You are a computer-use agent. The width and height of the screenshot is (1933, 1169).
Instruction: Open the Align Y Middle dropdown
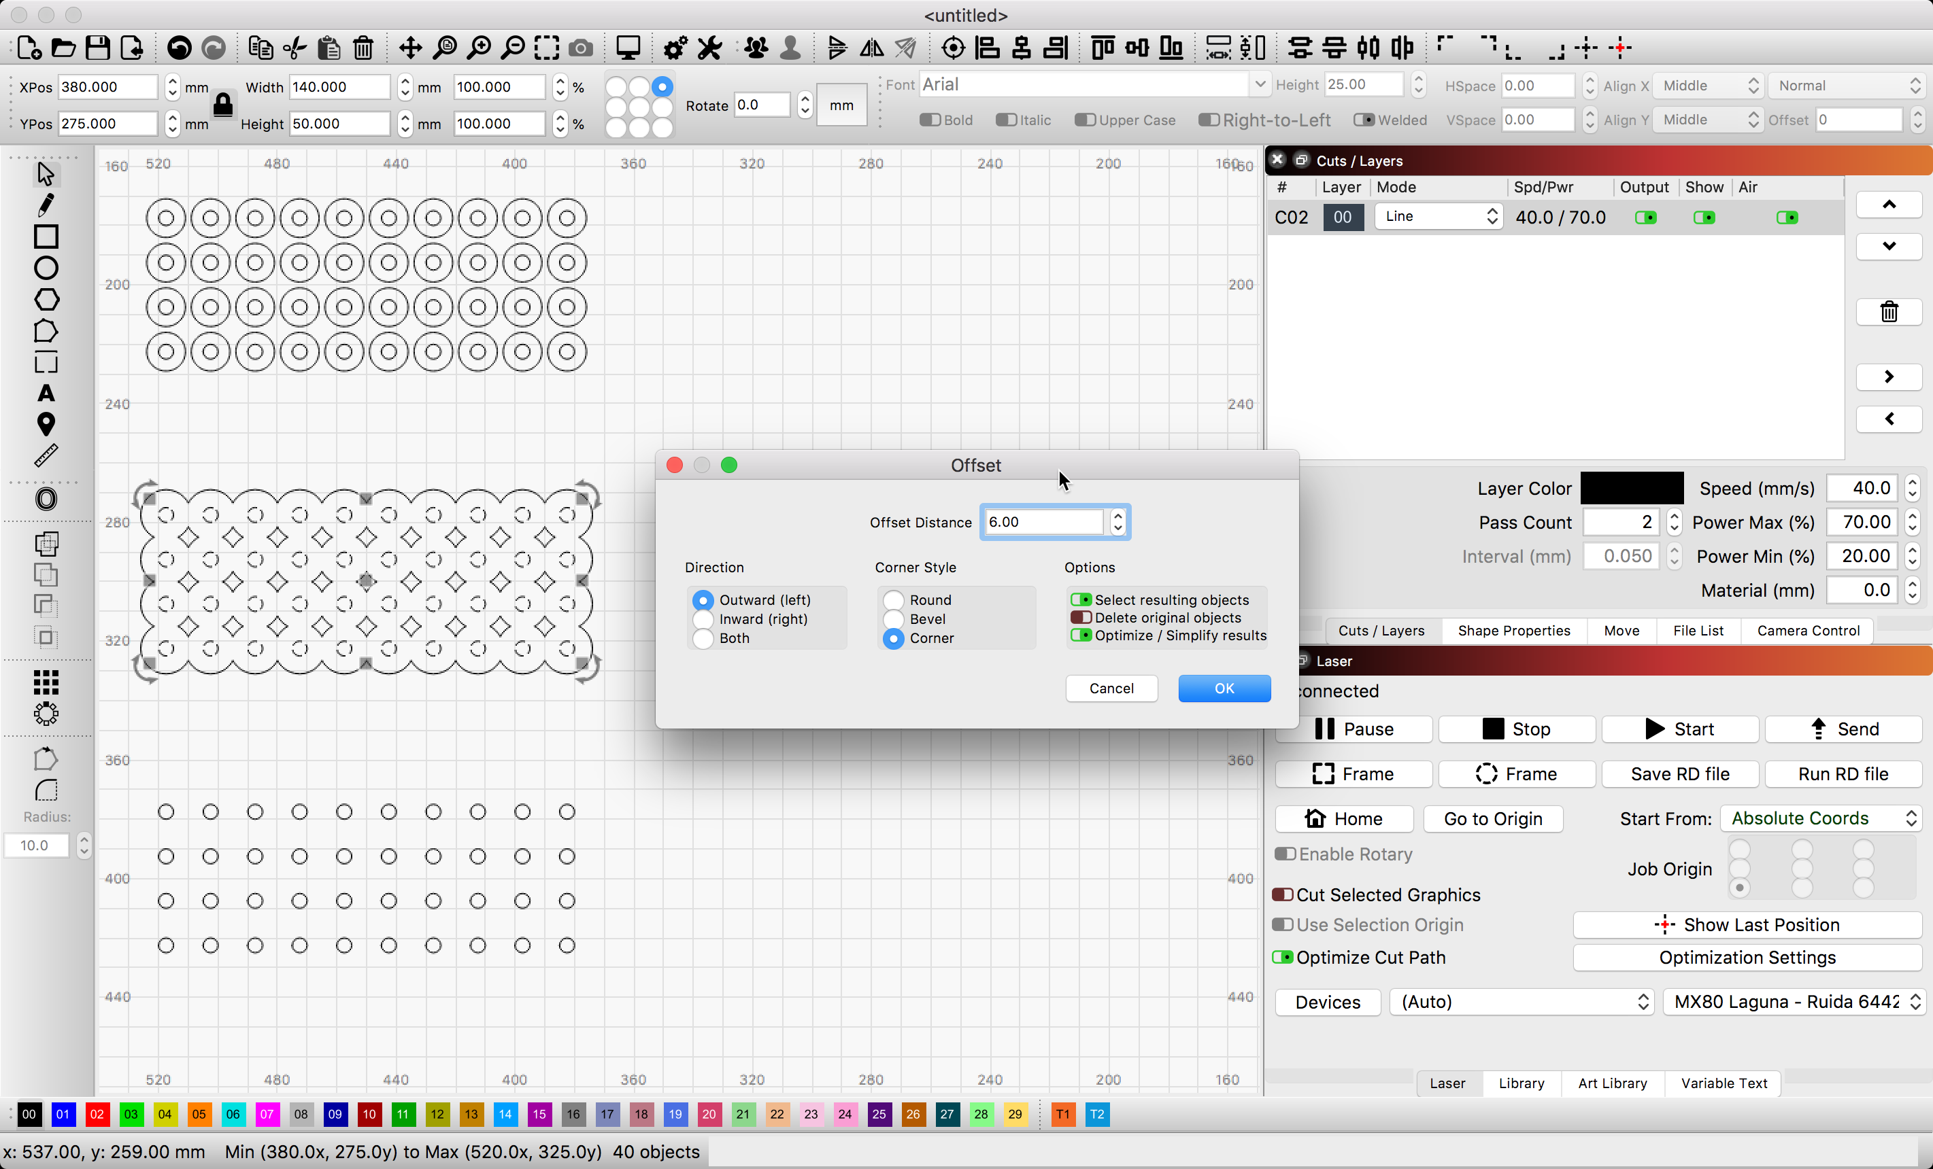(1708, 119)
